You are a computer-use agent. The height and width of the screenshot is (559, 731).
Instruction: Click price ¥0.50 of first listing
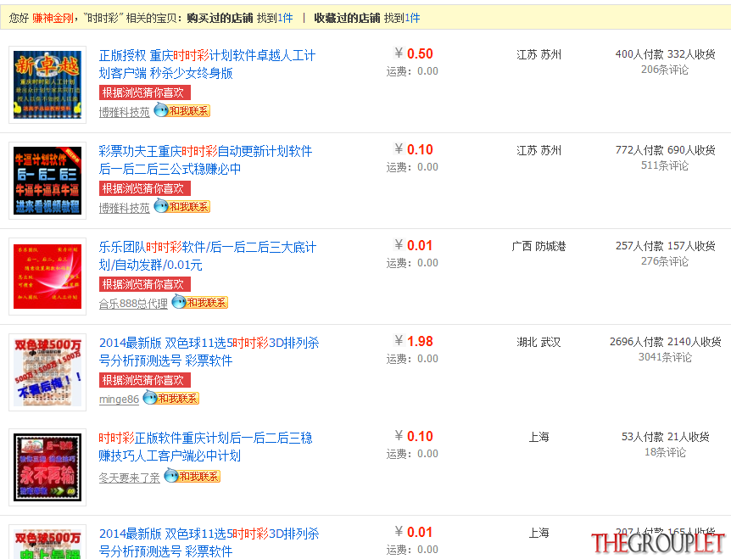[x=414, y=53]
